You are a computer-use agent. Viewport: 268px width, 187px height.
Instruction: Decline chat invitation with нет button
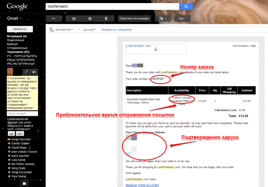point(20,134)
